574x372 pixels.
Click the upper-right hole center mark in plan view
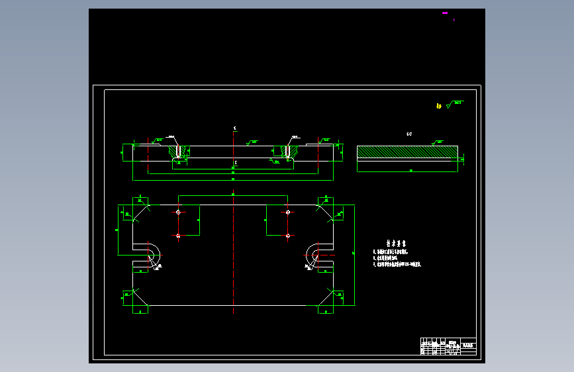(288, 212)
